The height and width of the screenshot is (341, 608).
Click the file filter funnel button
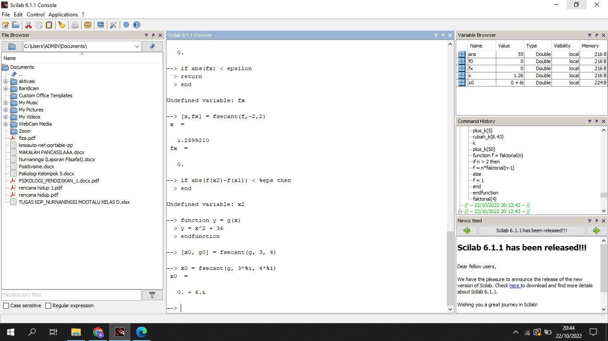point(152,295)
